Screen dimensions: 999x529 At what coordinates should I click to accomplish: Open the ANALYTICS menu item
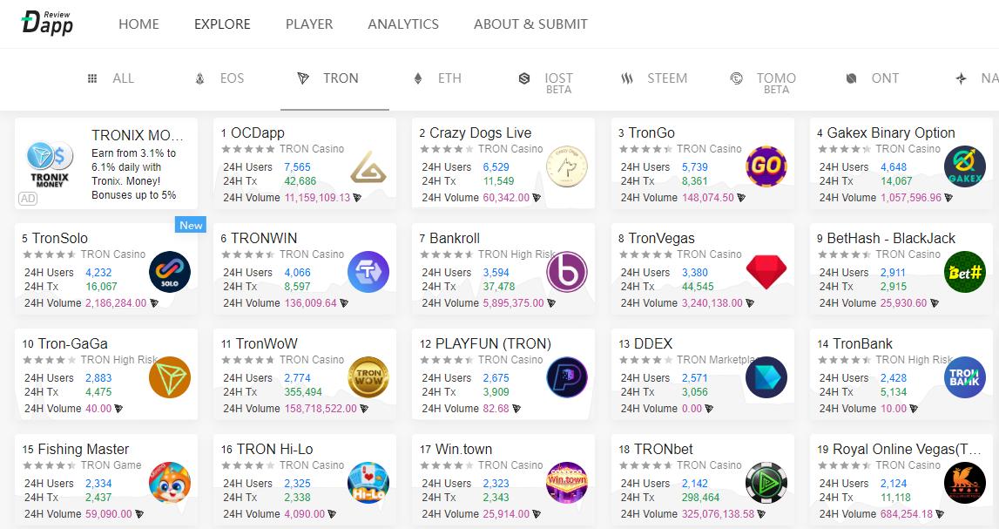pyautogui.click(x=403, y=24)
